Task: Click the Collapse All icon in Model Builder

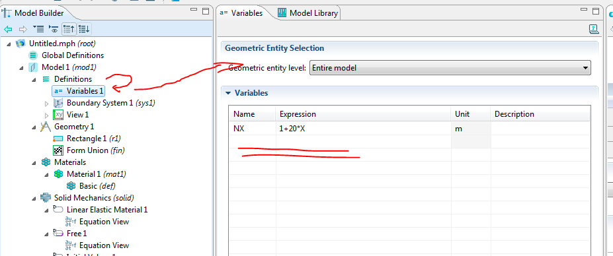Action: pyautogui.click(x=38, y=29)
